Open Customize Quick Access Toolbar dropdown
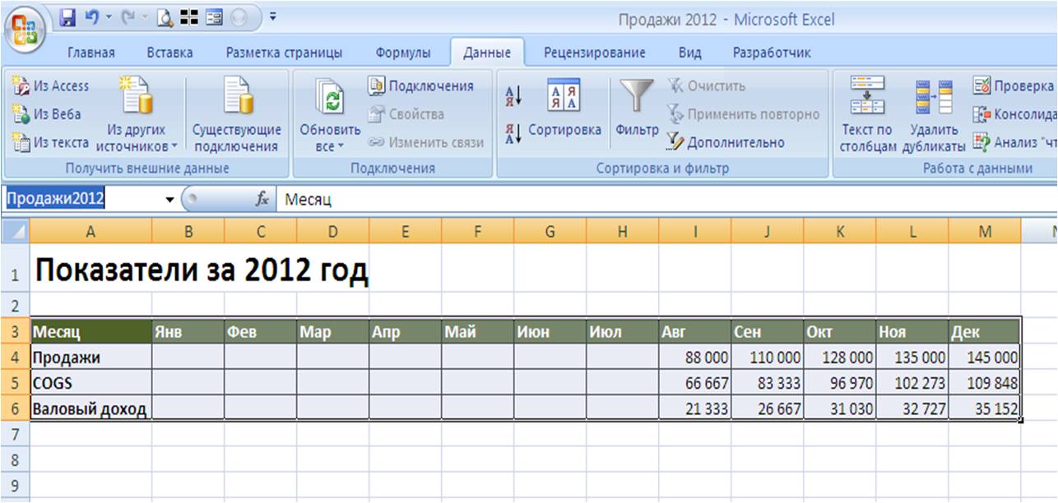The image size is (1058, 503). coord(273,16)
